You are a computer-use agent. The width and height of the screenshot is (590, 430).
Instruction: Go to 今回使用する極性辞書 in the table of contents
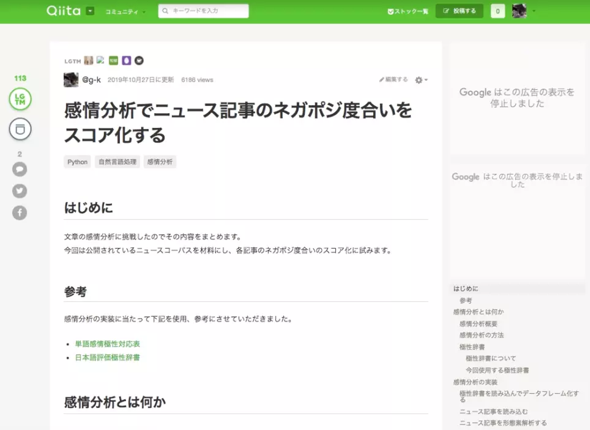497,371
